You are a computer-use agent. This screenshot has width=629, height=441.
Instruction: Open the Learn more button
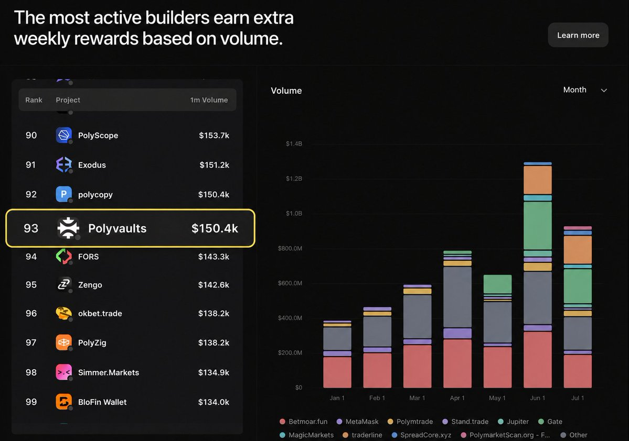coord(578,35)
